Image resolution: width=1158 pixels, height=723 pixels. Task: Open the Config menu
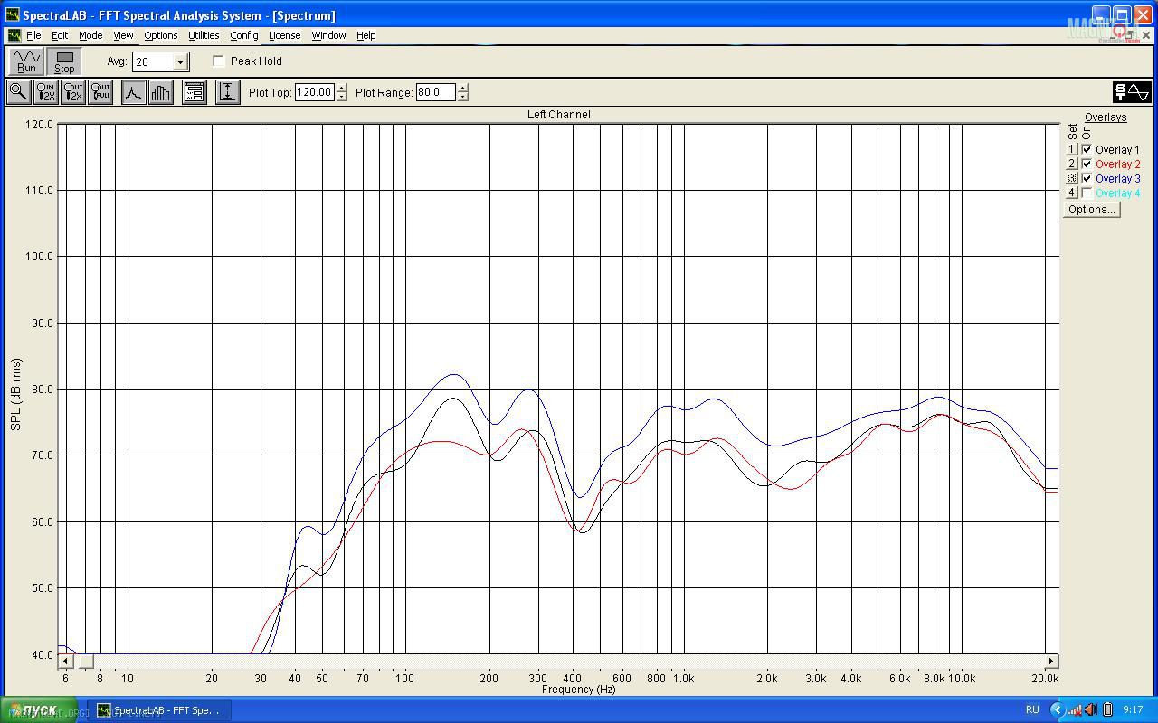coord(243,35)
